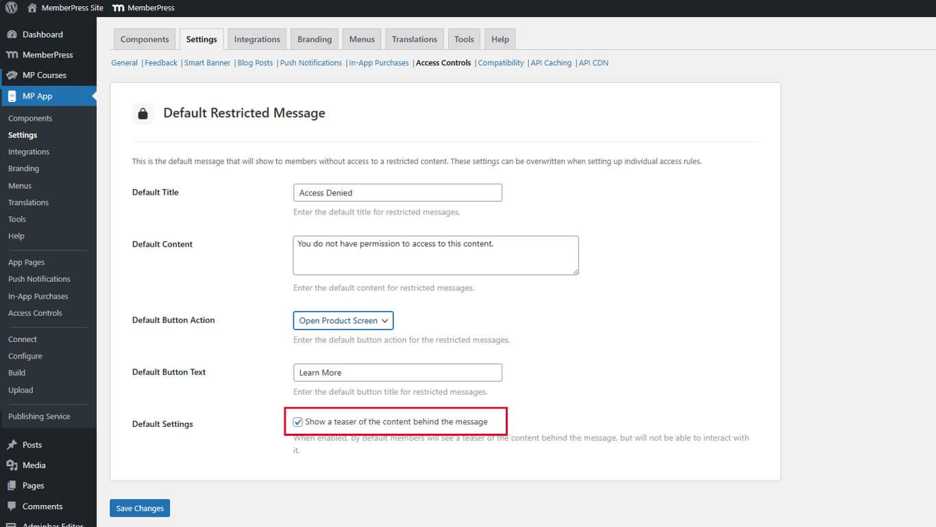Click the Posts pushpin icon
Image resolution: width=936 pixels, height=527 pixels.
pos(12,445)
